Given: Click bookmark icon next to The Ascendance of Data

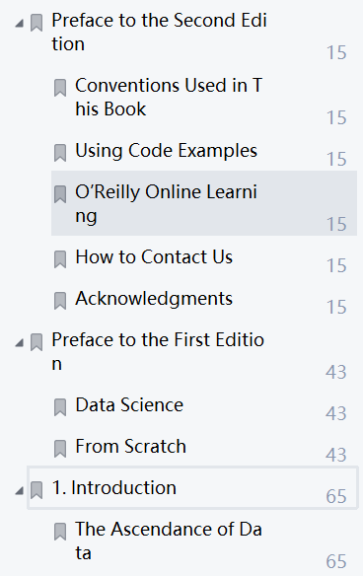Looking at the screenshot, I should pos(60,532).
